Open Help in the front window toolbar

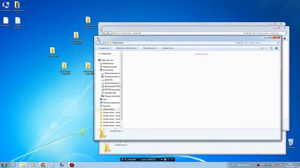click(x=277, y=48)
